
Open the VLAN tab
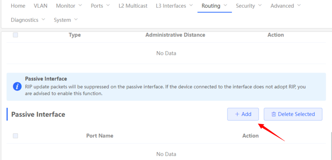(x=40, y=6)
